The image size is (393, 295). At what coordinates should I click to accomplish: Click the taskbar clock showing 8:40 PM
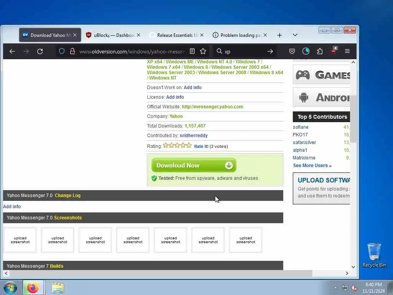(373, 288)
